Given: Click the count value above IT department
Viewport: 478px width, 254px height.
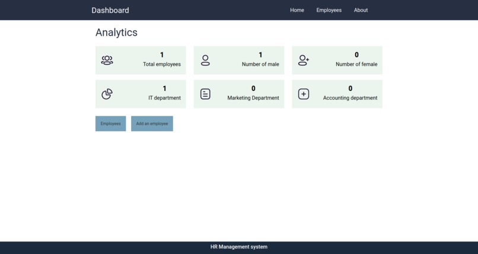Looking at the screenshot, I should pos(165,88).
